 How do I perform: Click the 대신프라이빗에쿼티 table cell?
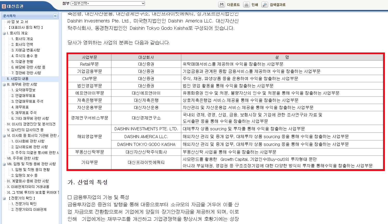(146, 162)
